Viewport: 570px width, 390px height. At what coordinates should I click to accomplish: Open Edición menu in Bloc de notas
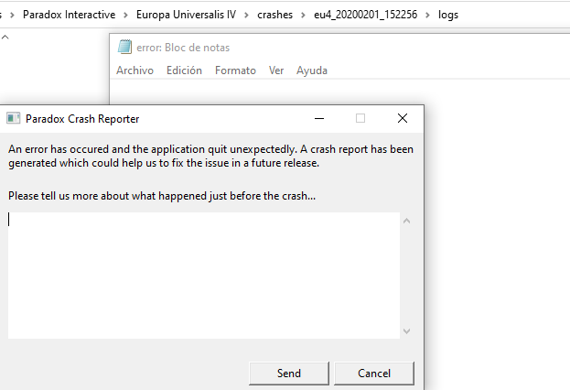(x=184, y=70)
